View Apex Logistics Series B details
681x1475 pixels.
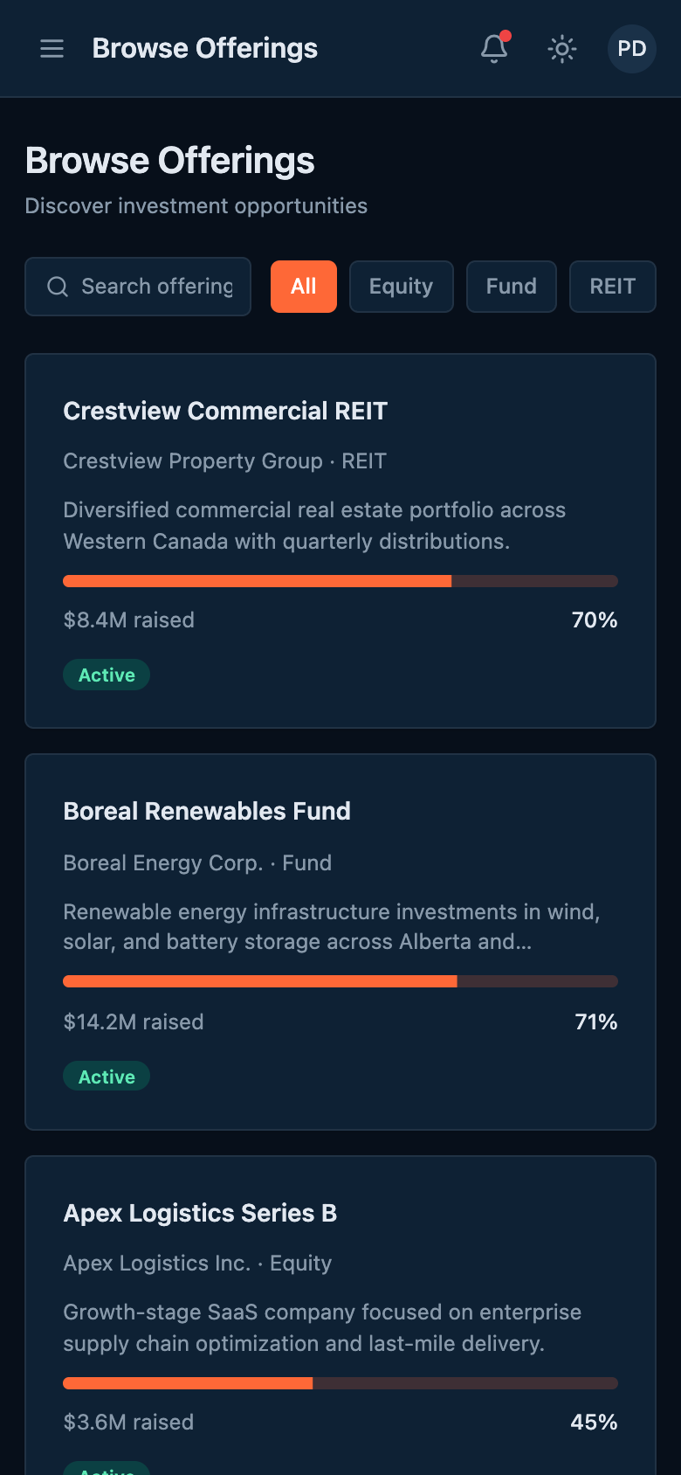[200, 1214]
